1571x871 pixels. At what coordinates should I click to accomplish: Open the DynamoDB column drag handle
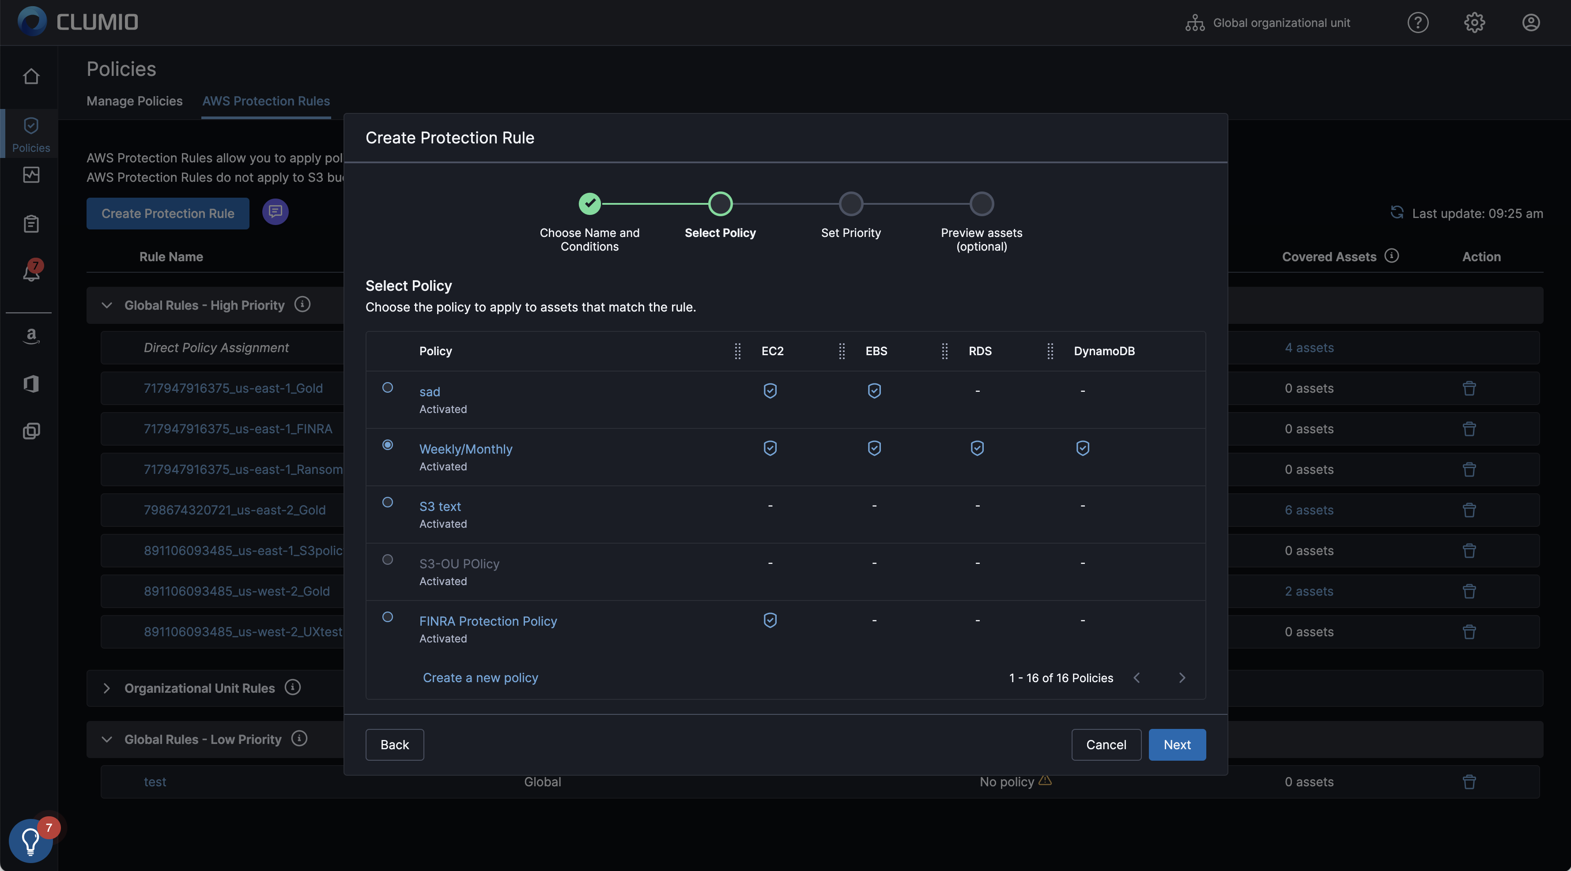pos(1050,351)
